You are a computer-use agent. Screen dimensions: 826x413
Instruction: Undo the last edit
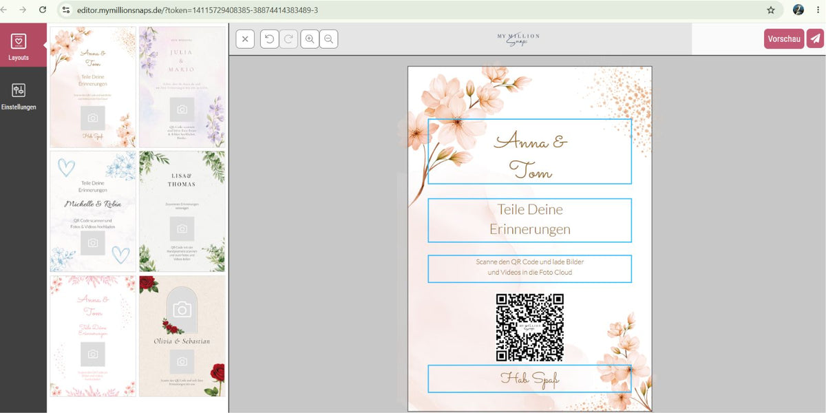click(270, 39)
